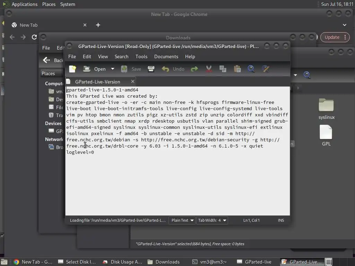Click the Update button in Chrome

[332, 37]
